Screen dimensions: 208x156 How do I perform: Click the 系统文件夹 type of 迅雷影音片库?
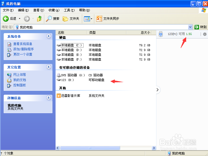tap(96, 96)
